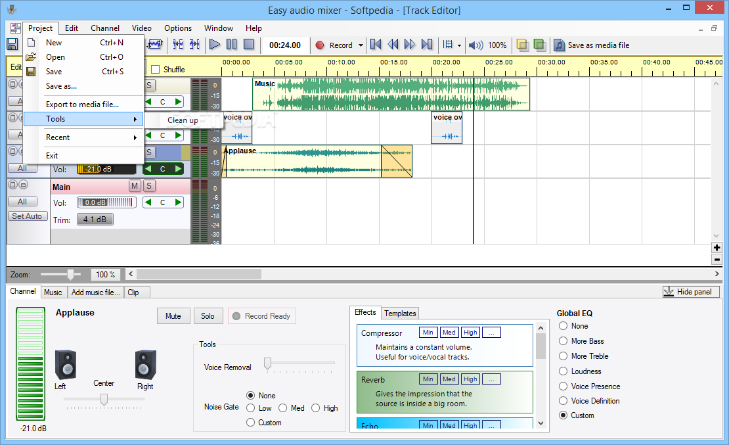729x445 pixels.
Task: Expand the Recent submenu in the Project menu
Action: click(x=83, y=137)
